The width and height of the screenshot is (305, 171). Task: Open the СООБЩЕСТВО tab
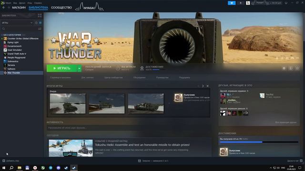(61, 8)
